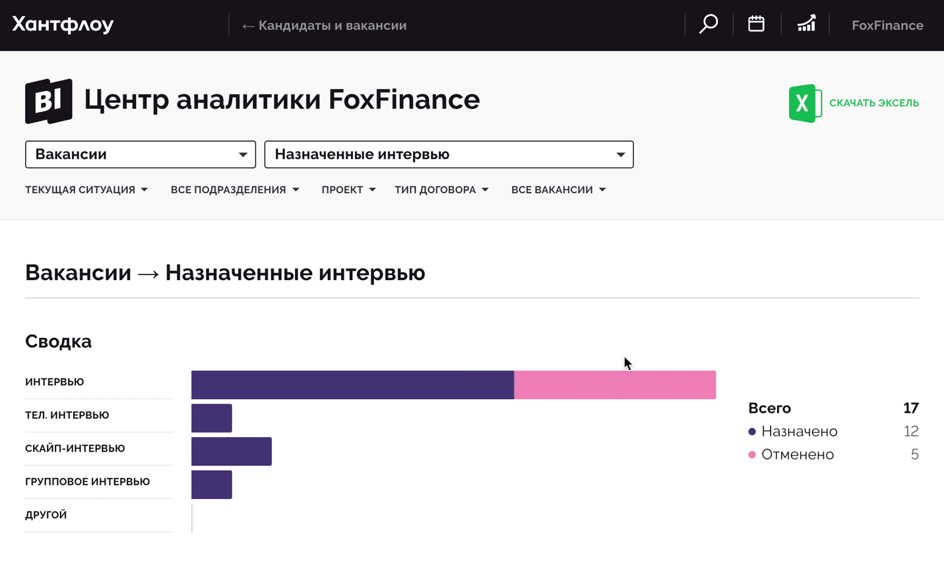
Task: Open the Вакансии dropdown selector
Action: (x=141, y=154)
